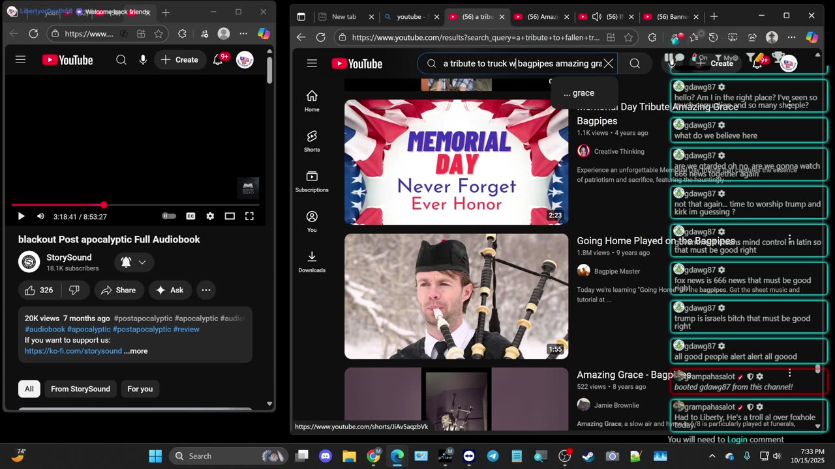This screenshot has height=469, width=835.
Task: Open Steam from the taskbar
Action: [588, 456]
